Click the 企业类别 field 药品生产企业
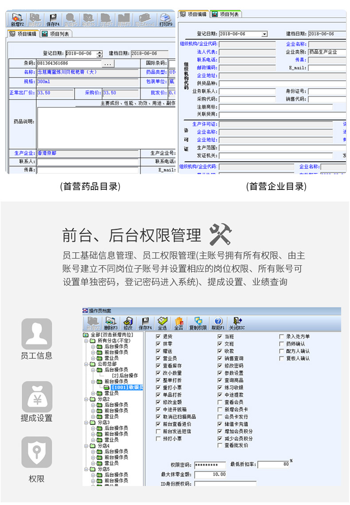Viewport: 350px width, 505px height. pos(327,52)
